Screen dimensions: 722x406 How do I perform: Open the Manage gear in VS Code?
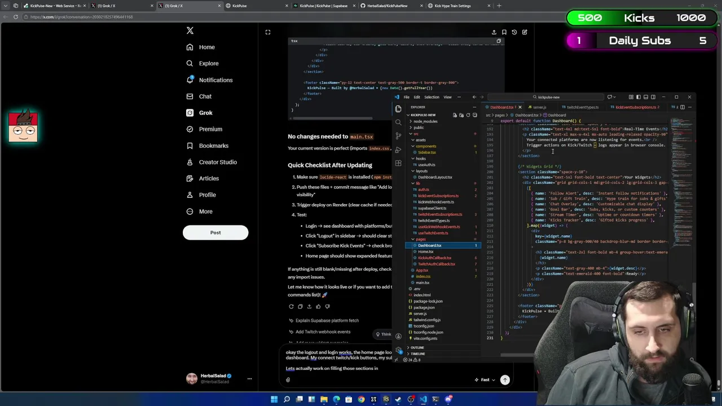point(399,350)
